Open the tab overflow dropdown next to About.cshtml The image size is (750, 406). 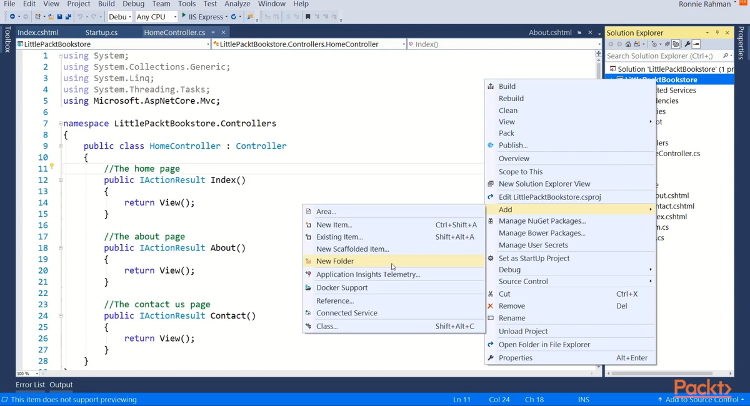599,34
